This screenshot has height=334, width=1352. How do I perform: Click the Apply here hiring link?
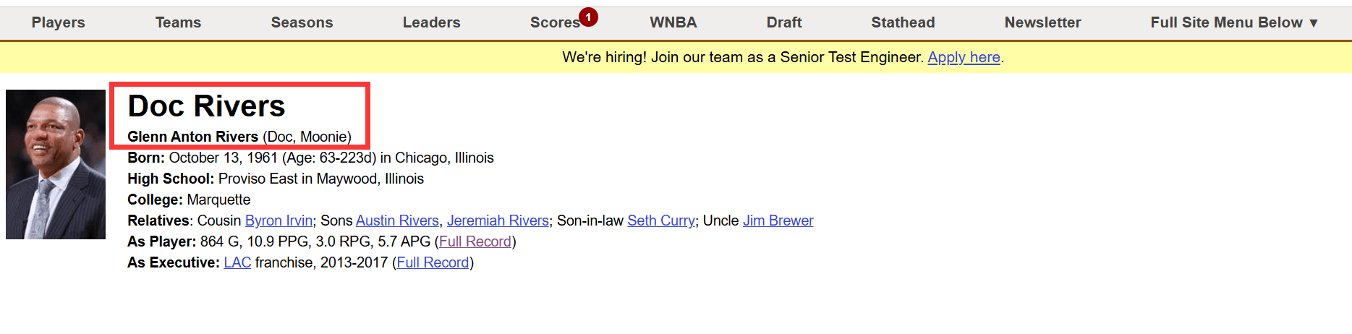point(964,57)
